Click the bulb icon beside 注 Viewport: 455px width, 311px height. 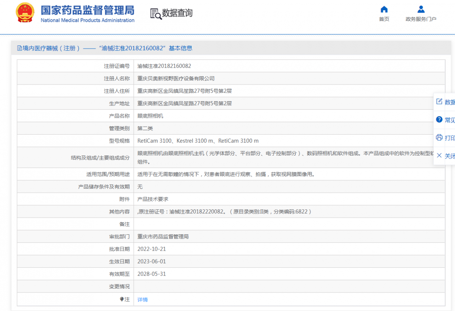coord(122,299)
